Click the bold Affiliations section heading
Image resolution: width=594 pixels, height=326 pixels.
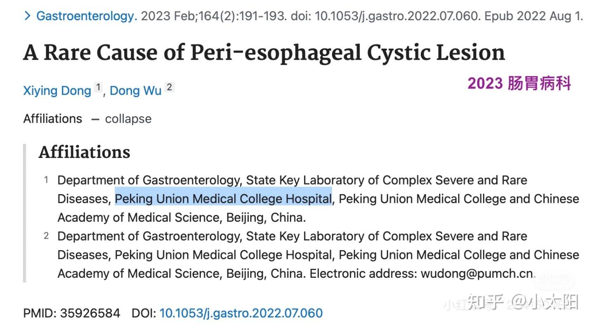click(84, 152)
